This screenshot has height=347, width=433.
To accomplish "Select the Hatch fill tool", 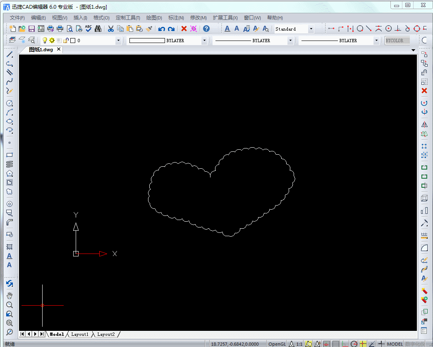I will click(10, 247).
